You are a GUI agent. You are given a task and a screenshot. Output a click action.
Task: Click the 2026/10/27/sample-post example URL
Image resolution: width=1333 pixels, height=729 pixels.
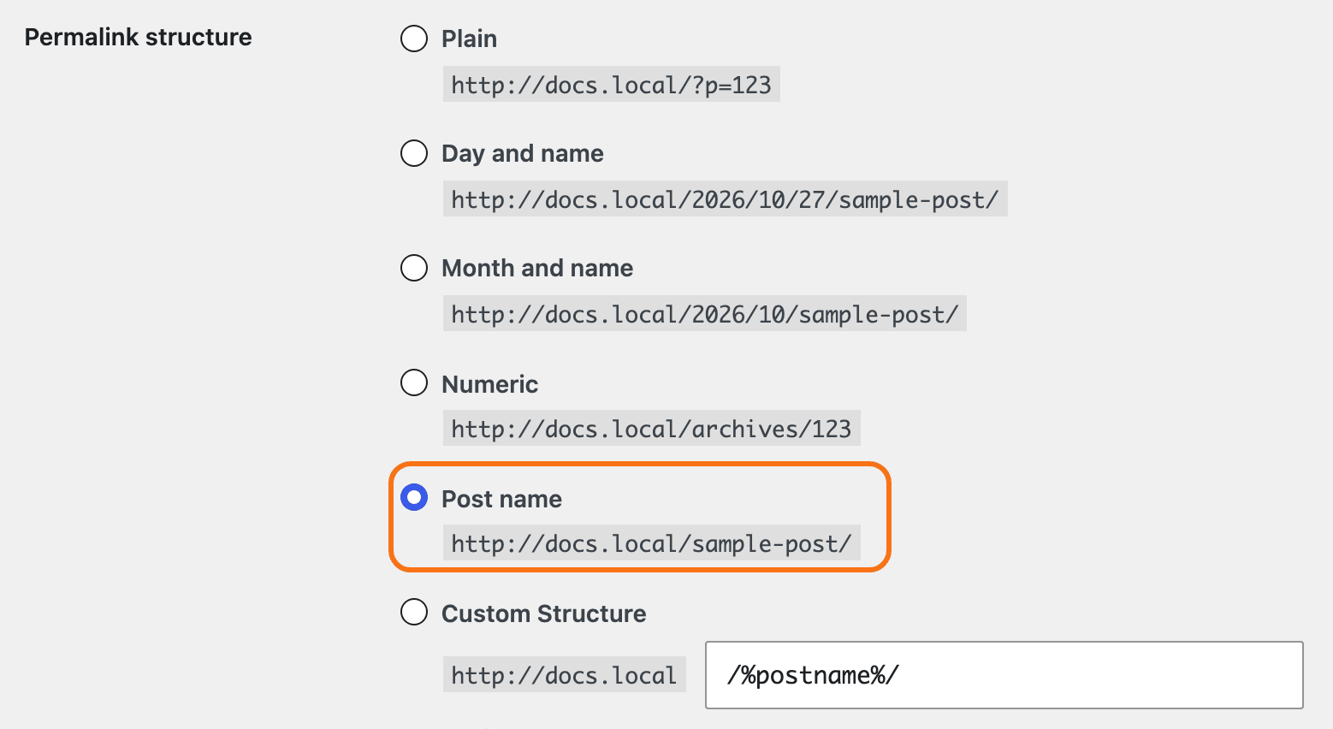click(725, 199)
